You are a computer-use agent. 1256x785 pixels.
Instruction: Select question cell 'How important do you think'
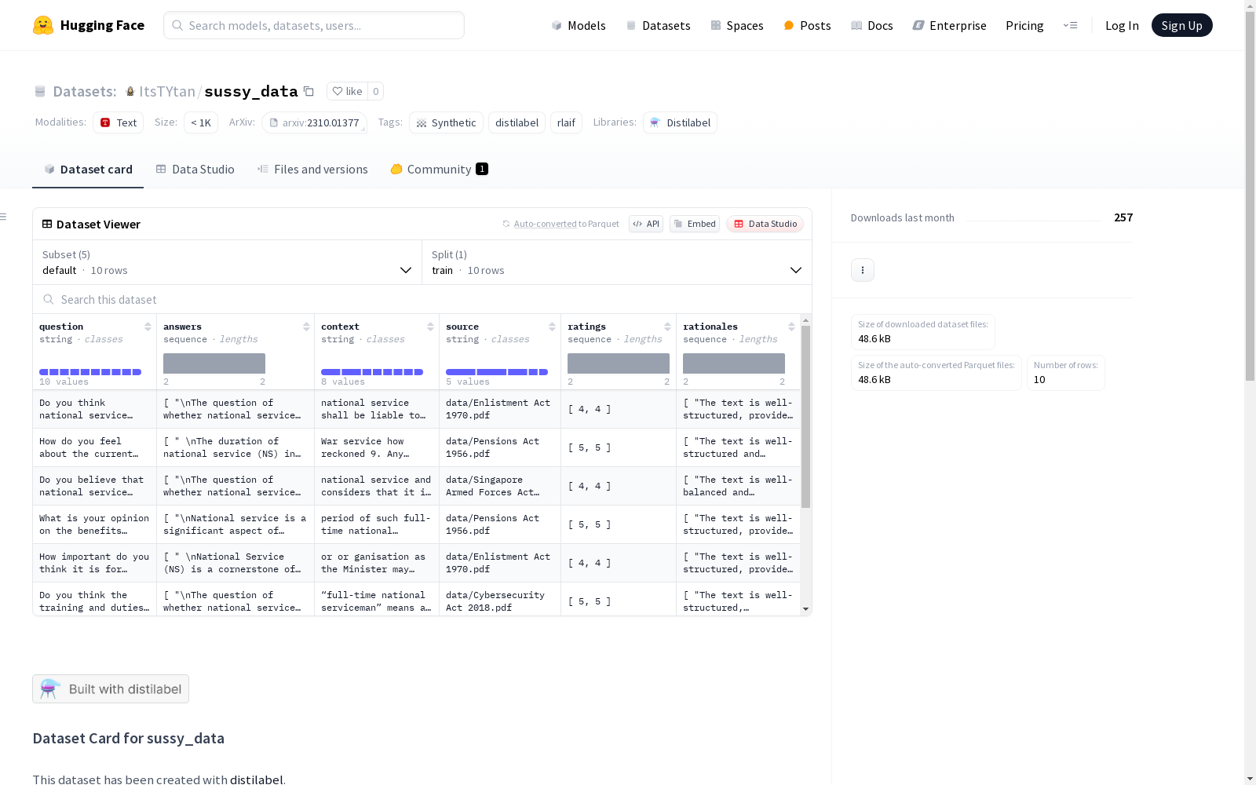pyautogui.click(x=94, y=563)
